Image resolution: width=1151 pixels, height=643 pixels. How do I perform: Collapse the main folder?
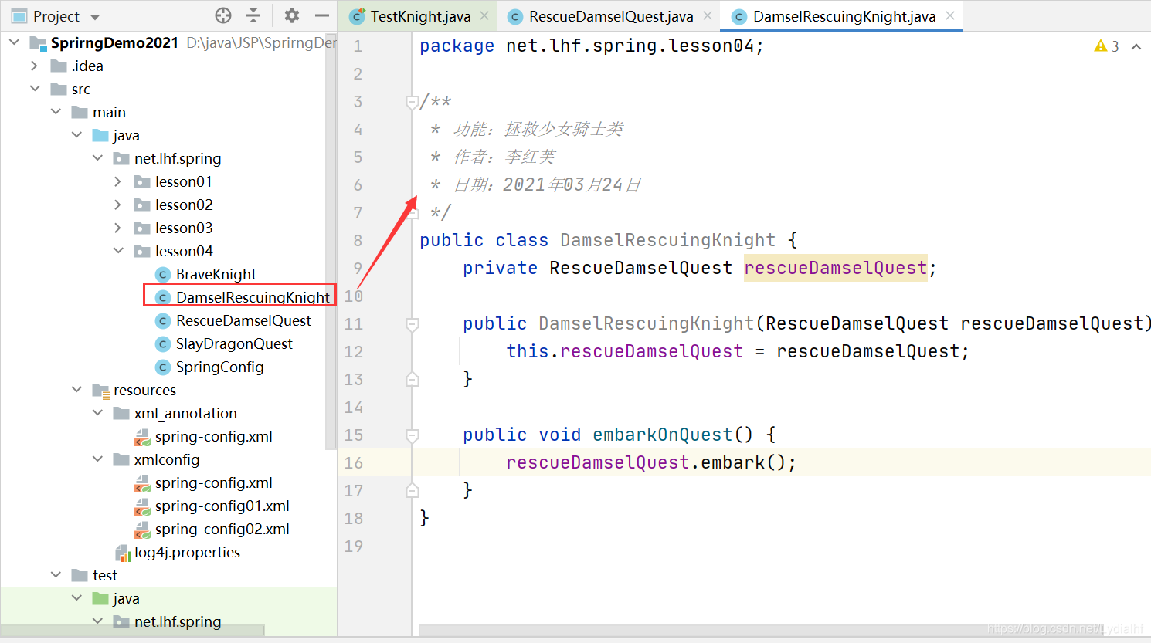pyautogui.click(x=56, y=112)
